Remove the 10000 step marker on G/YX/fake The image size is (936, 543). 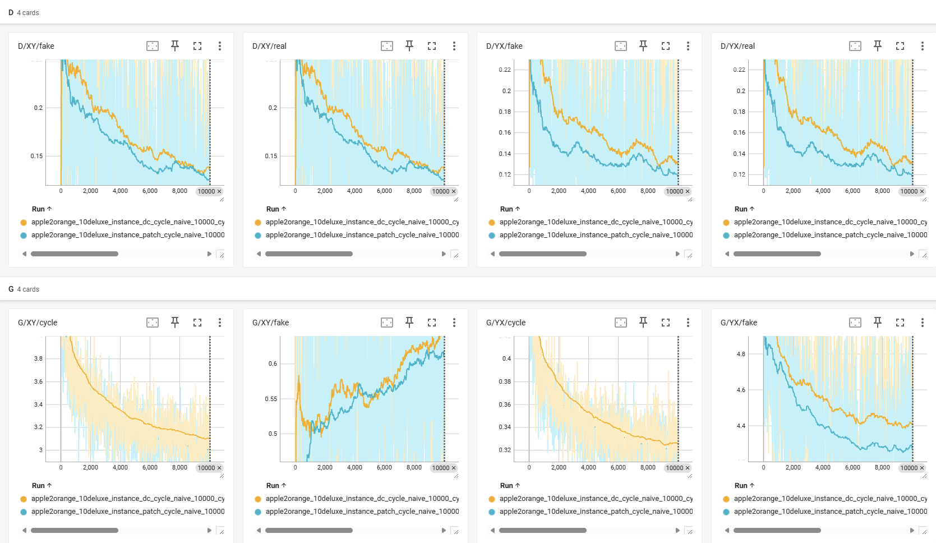(922, 468)
